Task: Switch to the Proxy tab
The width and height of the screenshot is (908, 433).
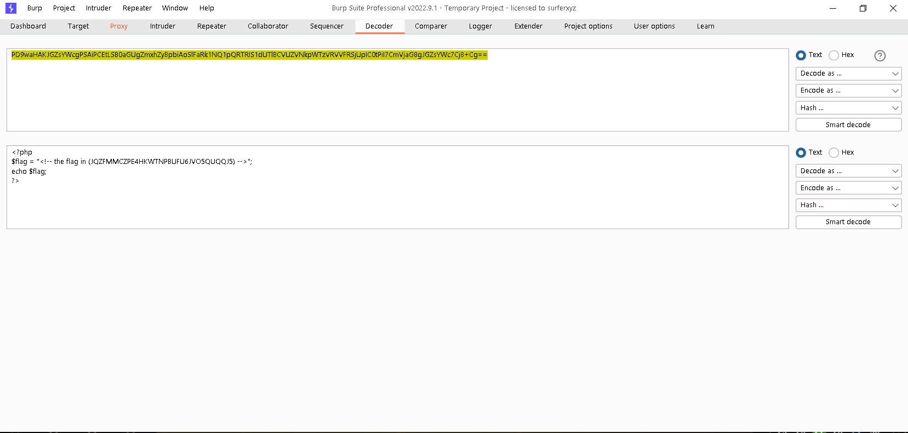Action: point(119,26)
